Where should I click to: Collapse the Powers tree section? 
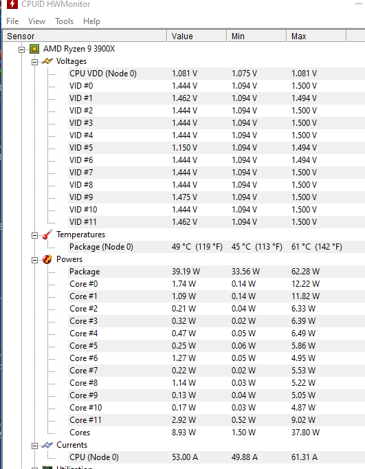click(x=34, y=260)
